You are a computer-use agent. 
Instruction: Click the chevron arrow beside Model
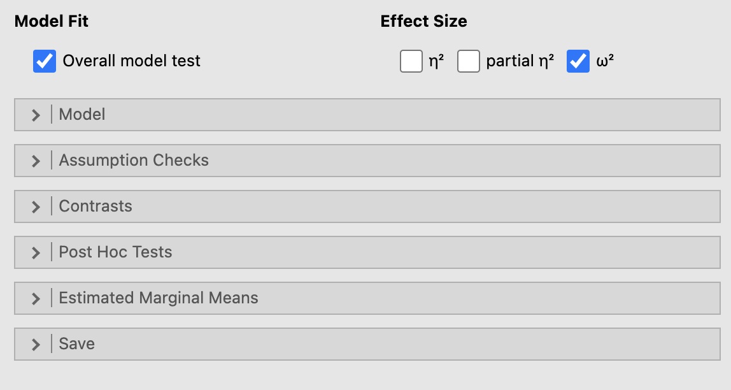point(36,115)
